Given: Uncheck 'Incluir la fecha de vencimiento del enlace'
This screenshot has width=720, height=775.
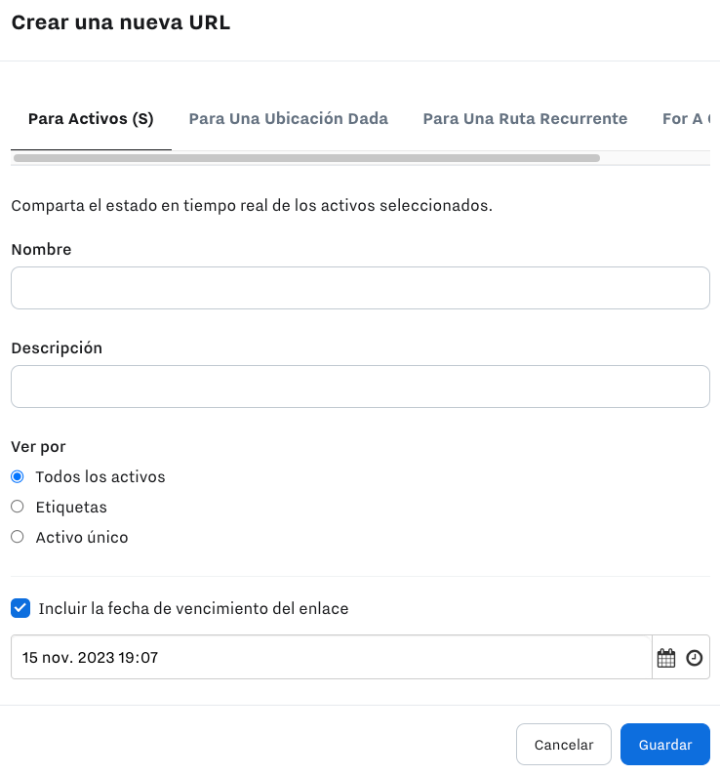Looking at the screenshot, I should click(x=20, y=608).
